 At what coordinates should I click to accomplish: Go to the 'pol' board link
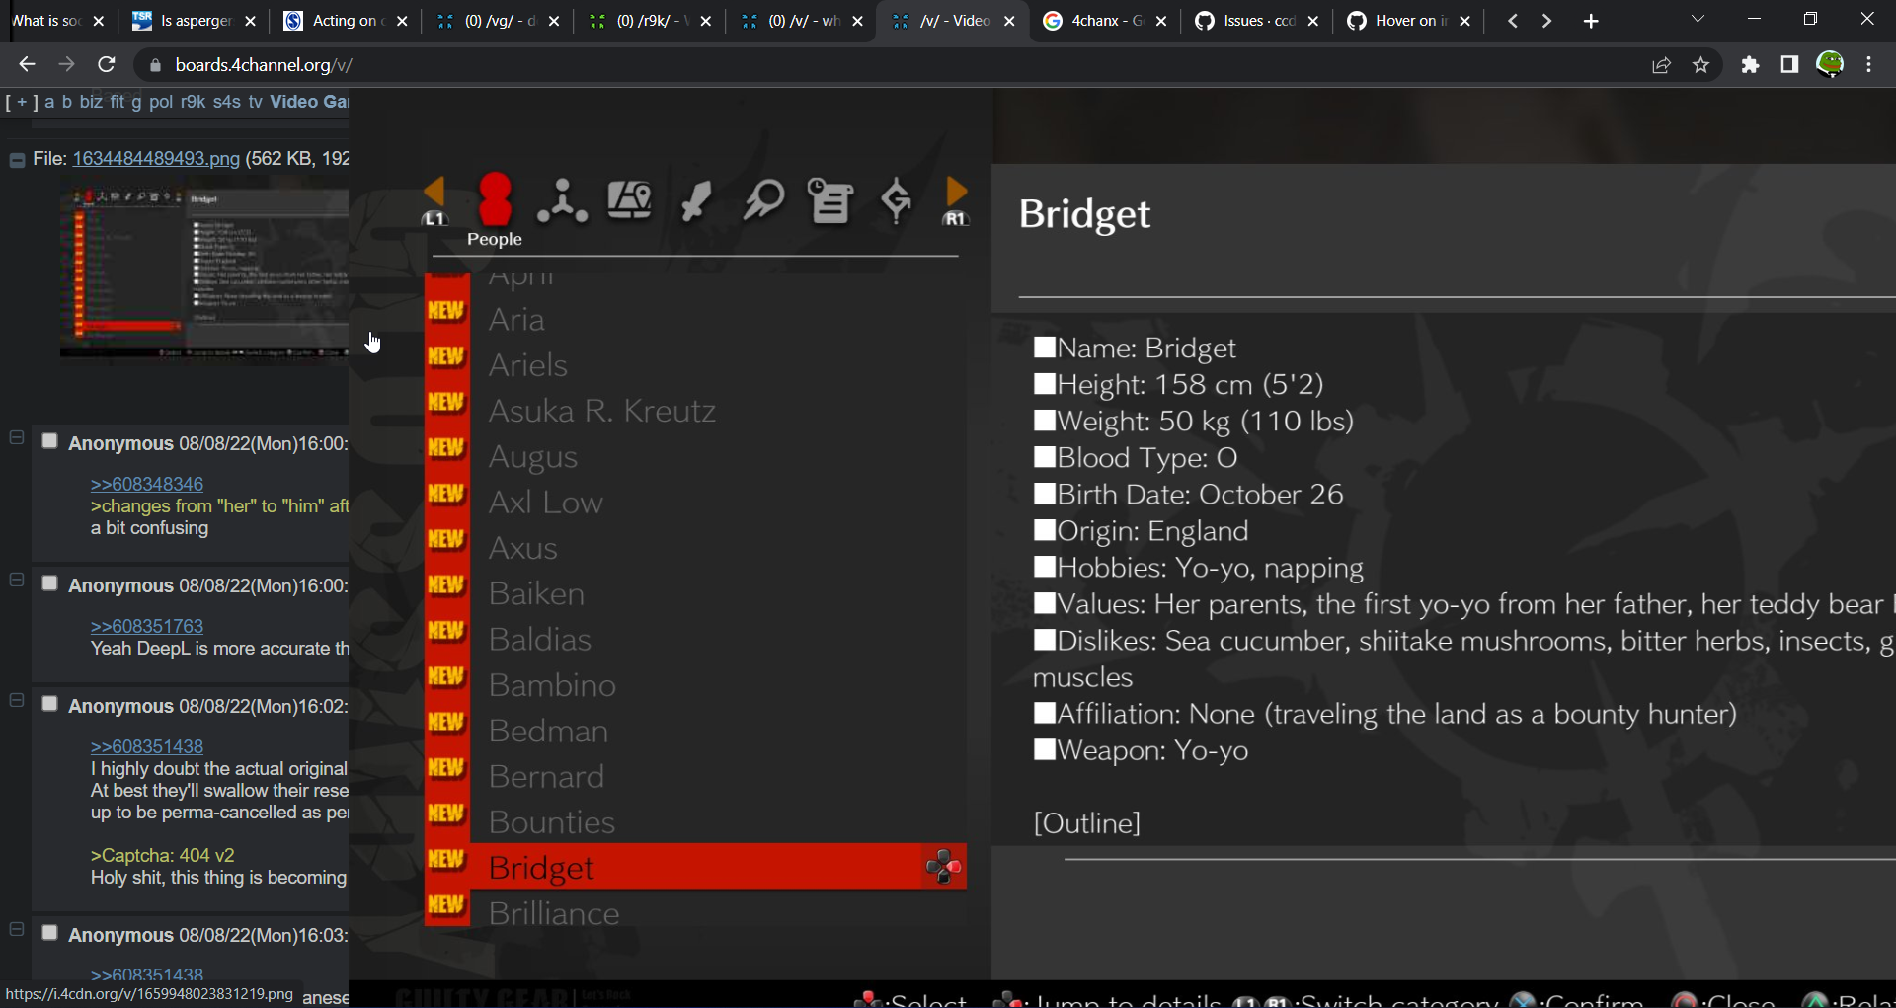pos(161,102)
